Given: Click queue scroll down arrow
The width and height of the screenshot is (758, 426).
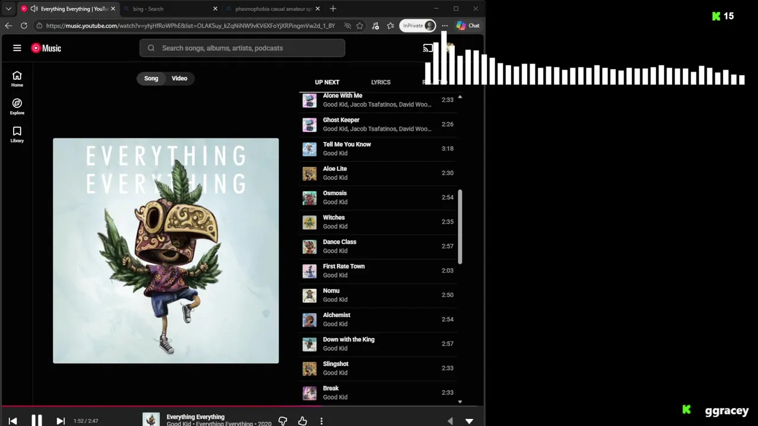Looking at the screenshot, I should [460, 401].
